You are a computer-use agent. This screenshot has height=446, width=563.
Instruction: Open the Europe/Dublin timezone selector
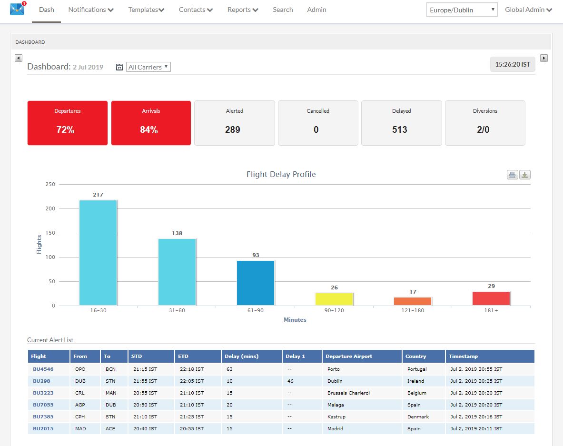pos(461,10)
